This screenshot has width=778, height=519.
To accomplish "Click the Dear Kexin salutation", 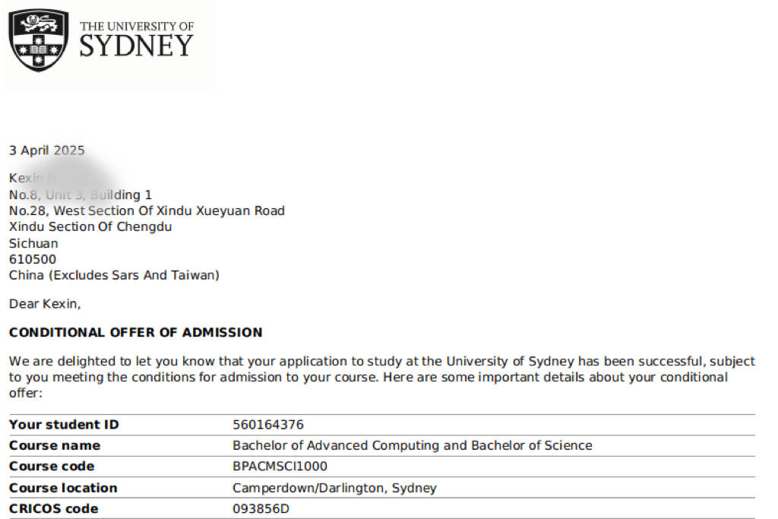I will tap(44, 304).
